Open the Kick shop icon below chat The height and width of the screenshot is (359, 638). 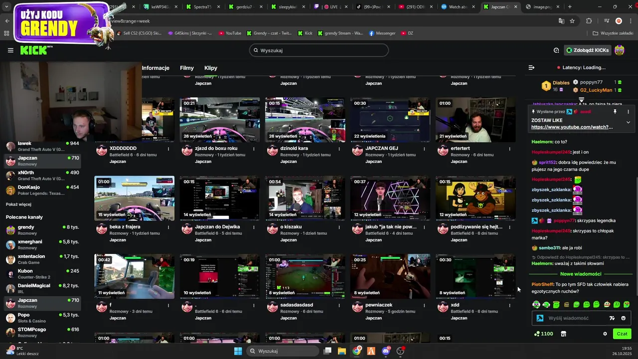coord(564,334)
